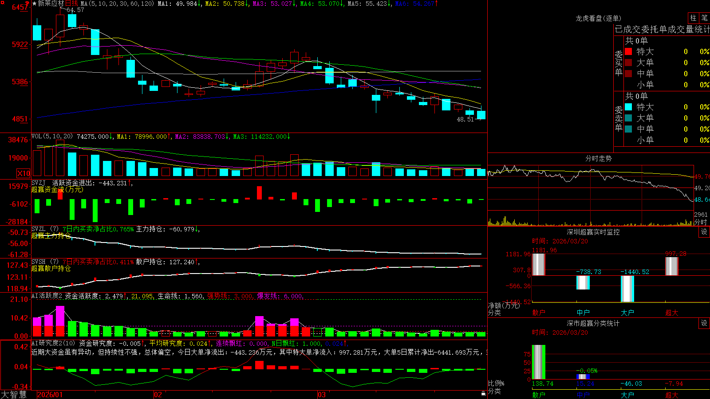Click 中户 category label in 深圳超赢实时监控
This screenshot has height=399, width=710.
pyautogui.click(x=583, y=313)
